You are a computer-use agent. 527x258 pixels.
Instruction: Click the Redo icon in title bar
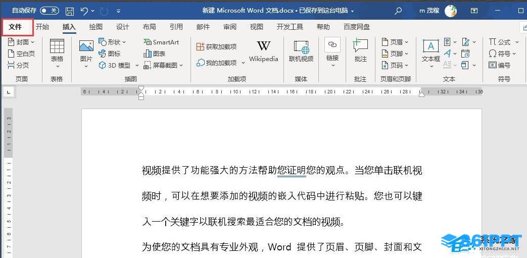coord(104,11)
